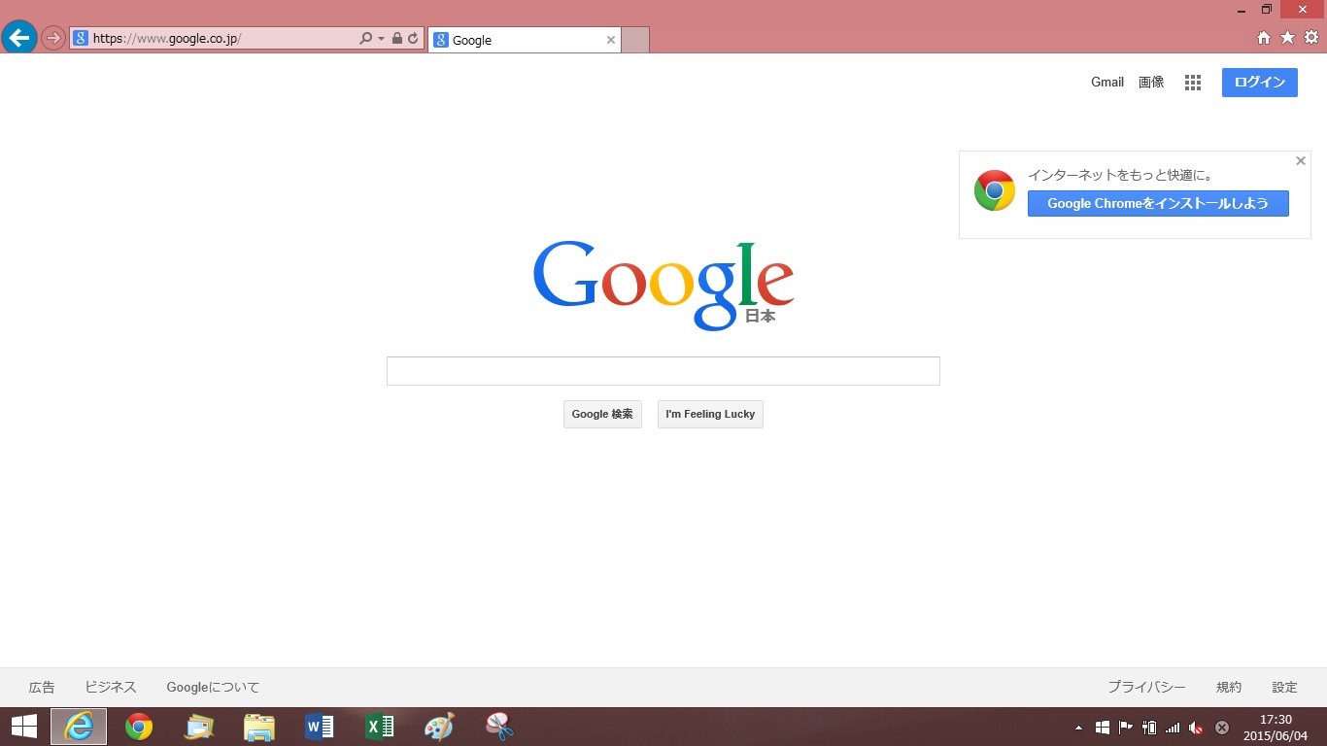Launch Word from the taskbar

coord(320,727)
